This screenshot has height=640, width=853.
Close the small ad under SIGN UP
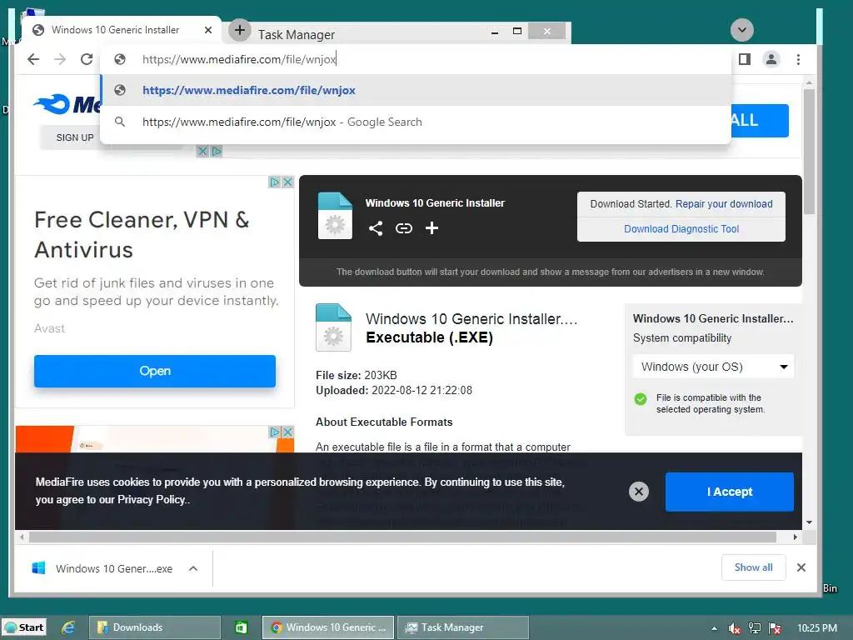(x=202, y=152)
